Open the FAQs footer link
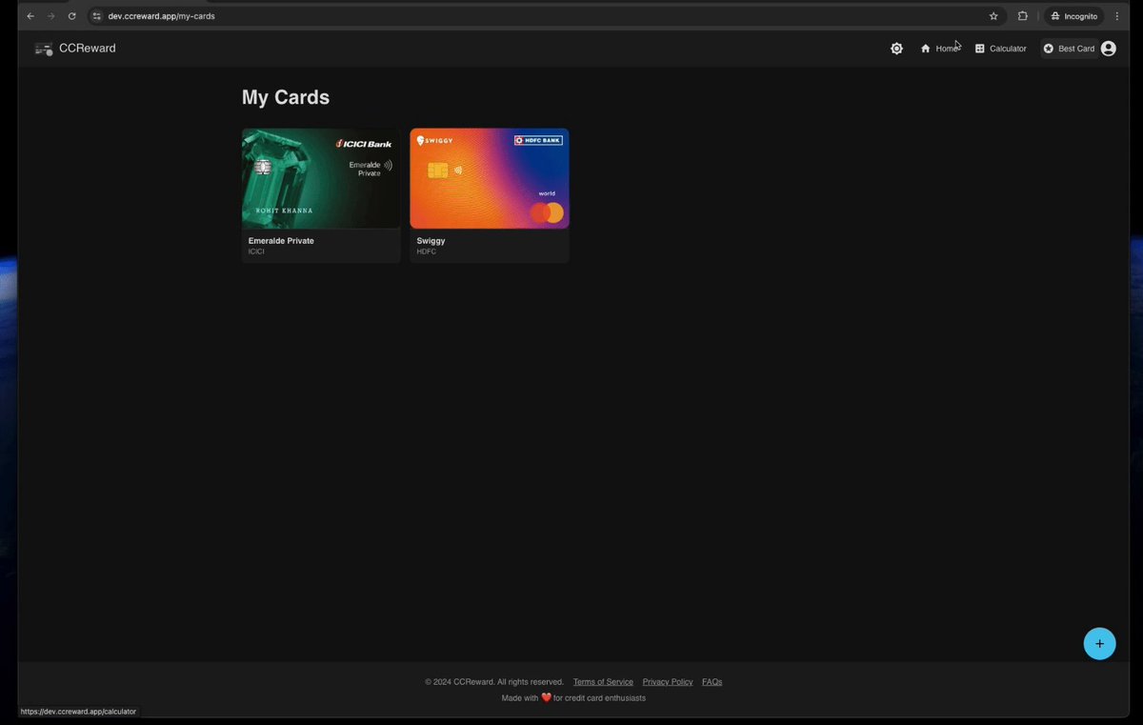The width and height of the screenshot is (1143, 725). tap(712, 682)
